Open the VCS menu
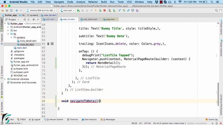The width and height of the screenshot is (223, 125). click(129, 2)
